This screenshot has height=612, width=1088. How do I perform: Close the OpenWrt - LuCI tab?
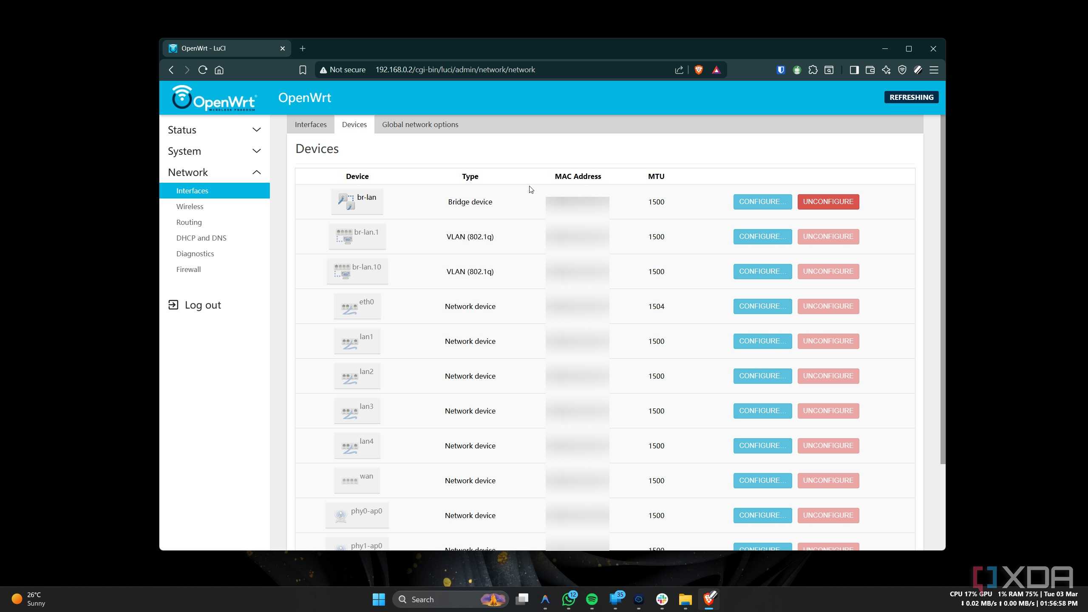coord(282,48)
